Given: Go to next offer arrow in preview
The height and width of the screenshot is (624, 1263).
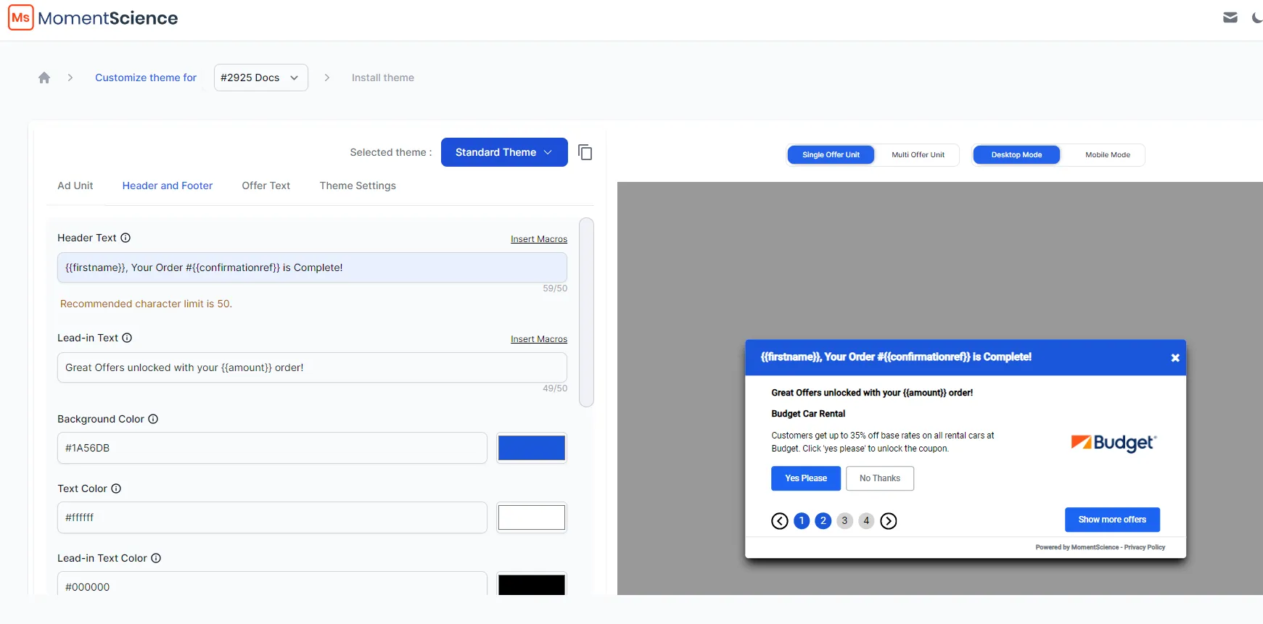Looking at the screenshot, I should (889, 521).
